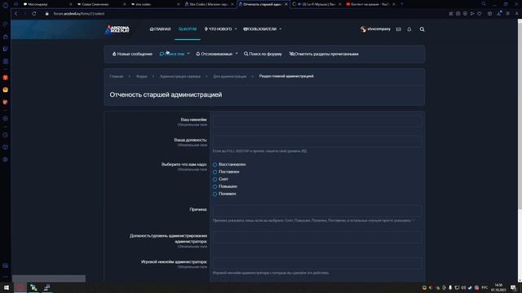The width and height of the screenshot is (522, 293).
Task: Click the administrator position/level input field
Action: click(x=317, y=237)
